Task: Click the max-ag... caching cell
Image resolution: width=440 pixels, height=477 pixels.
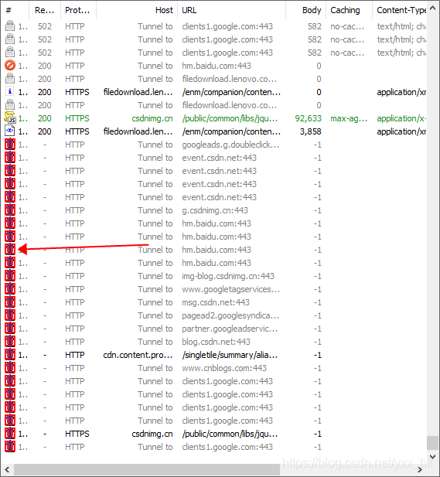Action: tap(349, 118)
